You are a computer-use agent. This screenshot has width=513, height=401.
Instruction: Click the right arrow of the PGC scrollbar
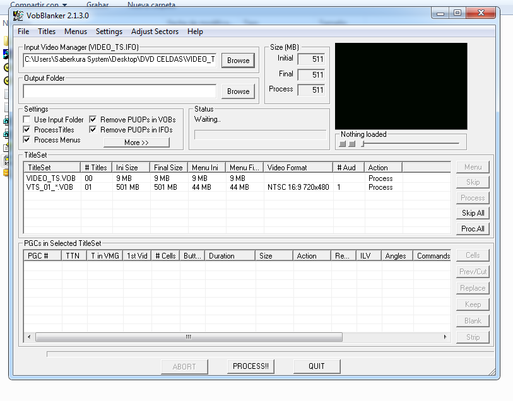coord(445,337)
